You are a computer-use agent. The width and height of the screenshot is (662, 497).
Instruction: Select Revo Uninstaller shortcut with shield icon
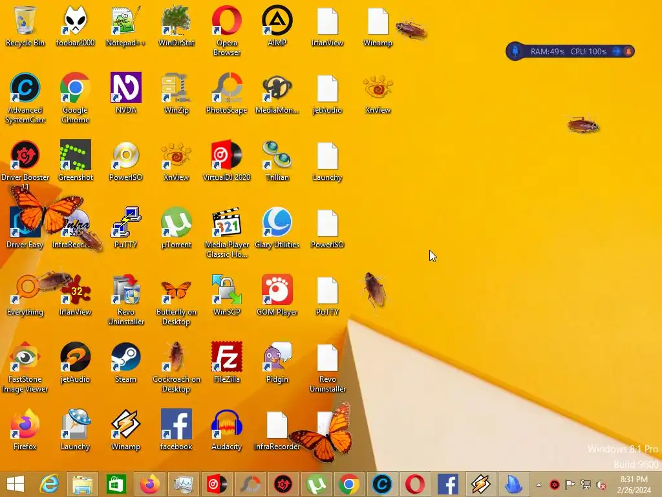[125, 300]
